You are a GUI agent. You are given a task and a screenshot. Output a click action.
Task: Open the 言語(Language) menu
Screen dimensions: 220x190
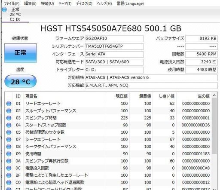click(130, 3)
